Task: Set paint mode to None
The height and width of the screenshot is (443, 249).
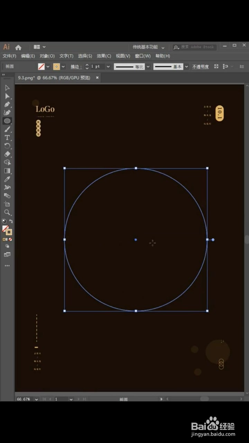Action: pyautogui.click(x=10, y=239)
